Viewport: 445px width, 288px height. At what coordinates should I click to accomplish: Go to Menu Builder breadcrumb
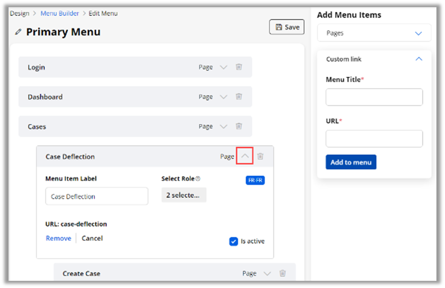coord(60,13)
